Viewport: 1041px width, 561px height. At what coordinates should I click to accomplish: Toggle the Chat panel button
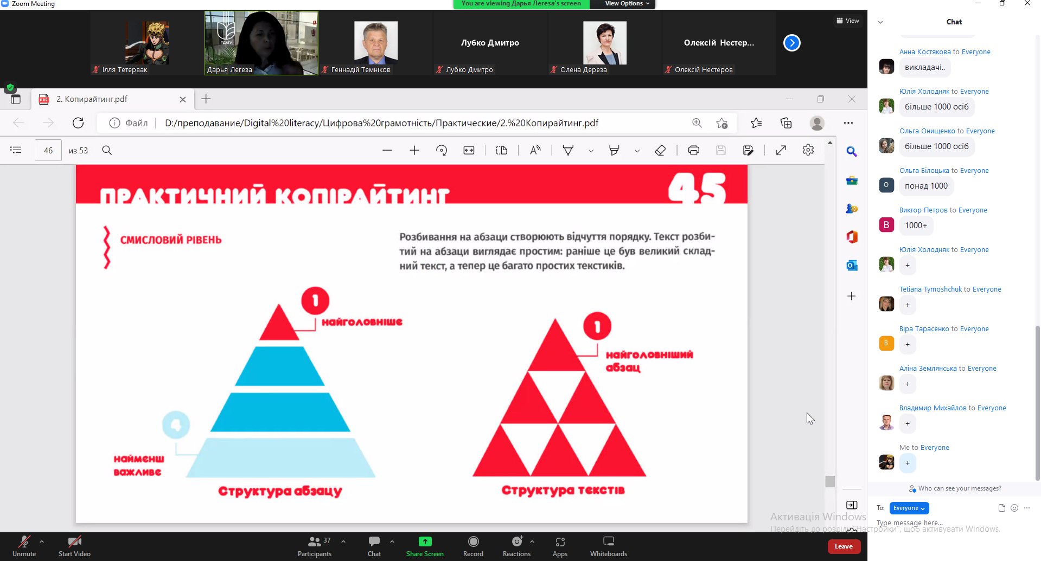coord(374,546)
